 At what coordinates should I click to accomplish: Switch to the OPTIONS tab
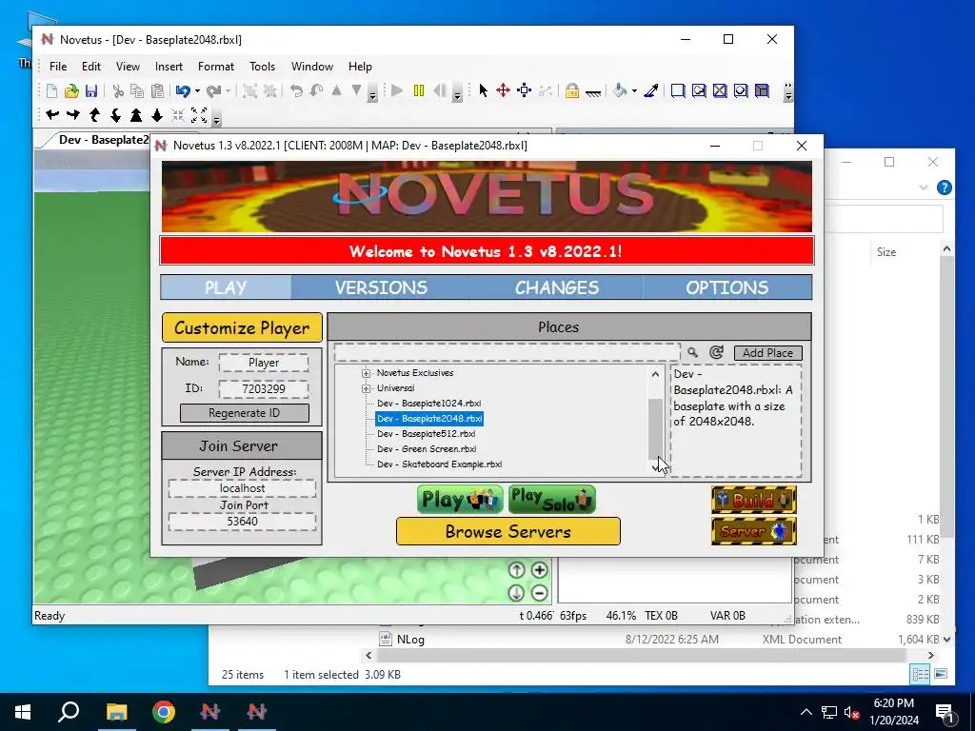coord(726,287)
